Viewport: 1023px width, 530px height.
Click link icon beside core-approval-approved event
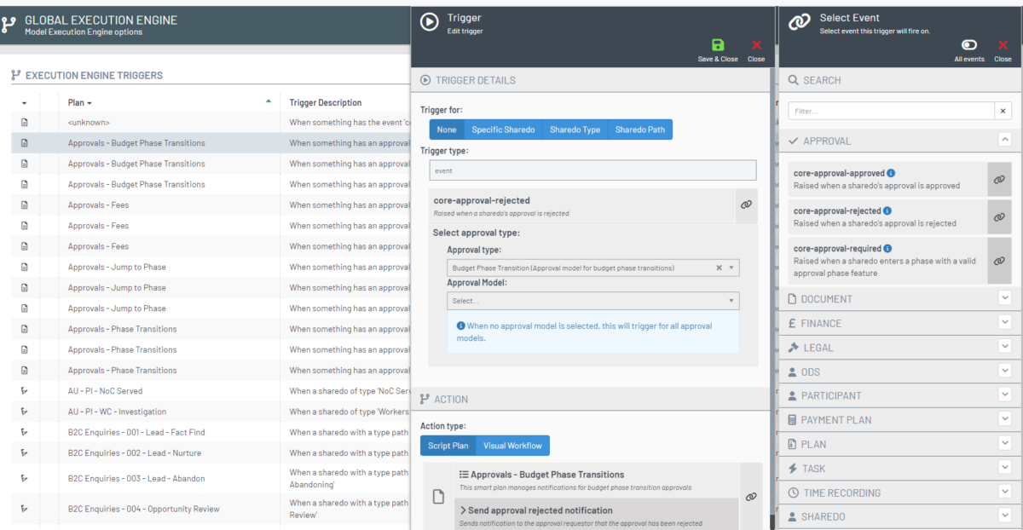pos(999,179)
